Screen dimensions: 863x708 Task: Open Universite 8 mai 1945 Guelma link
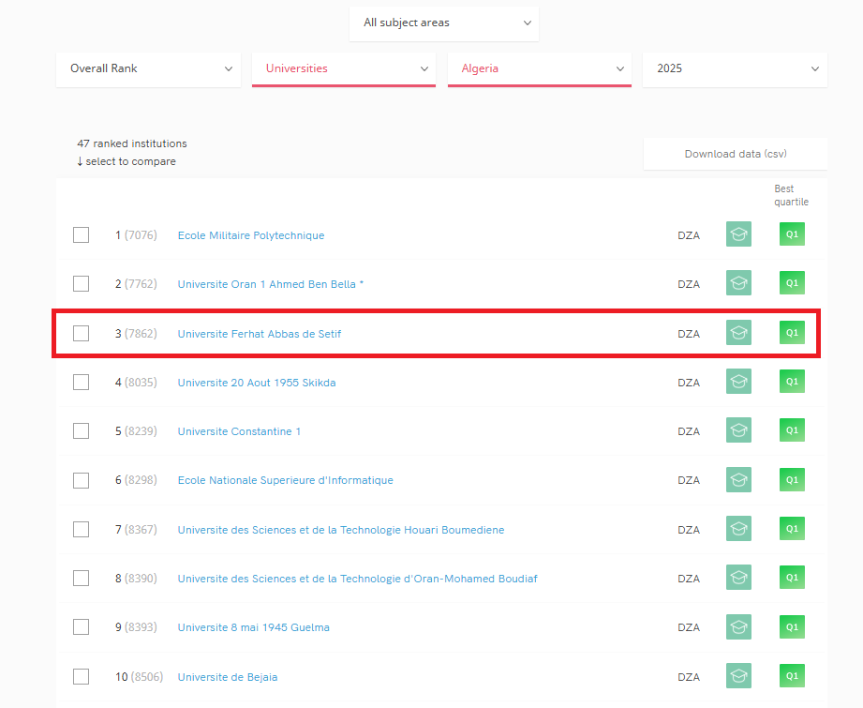[254, 627]
